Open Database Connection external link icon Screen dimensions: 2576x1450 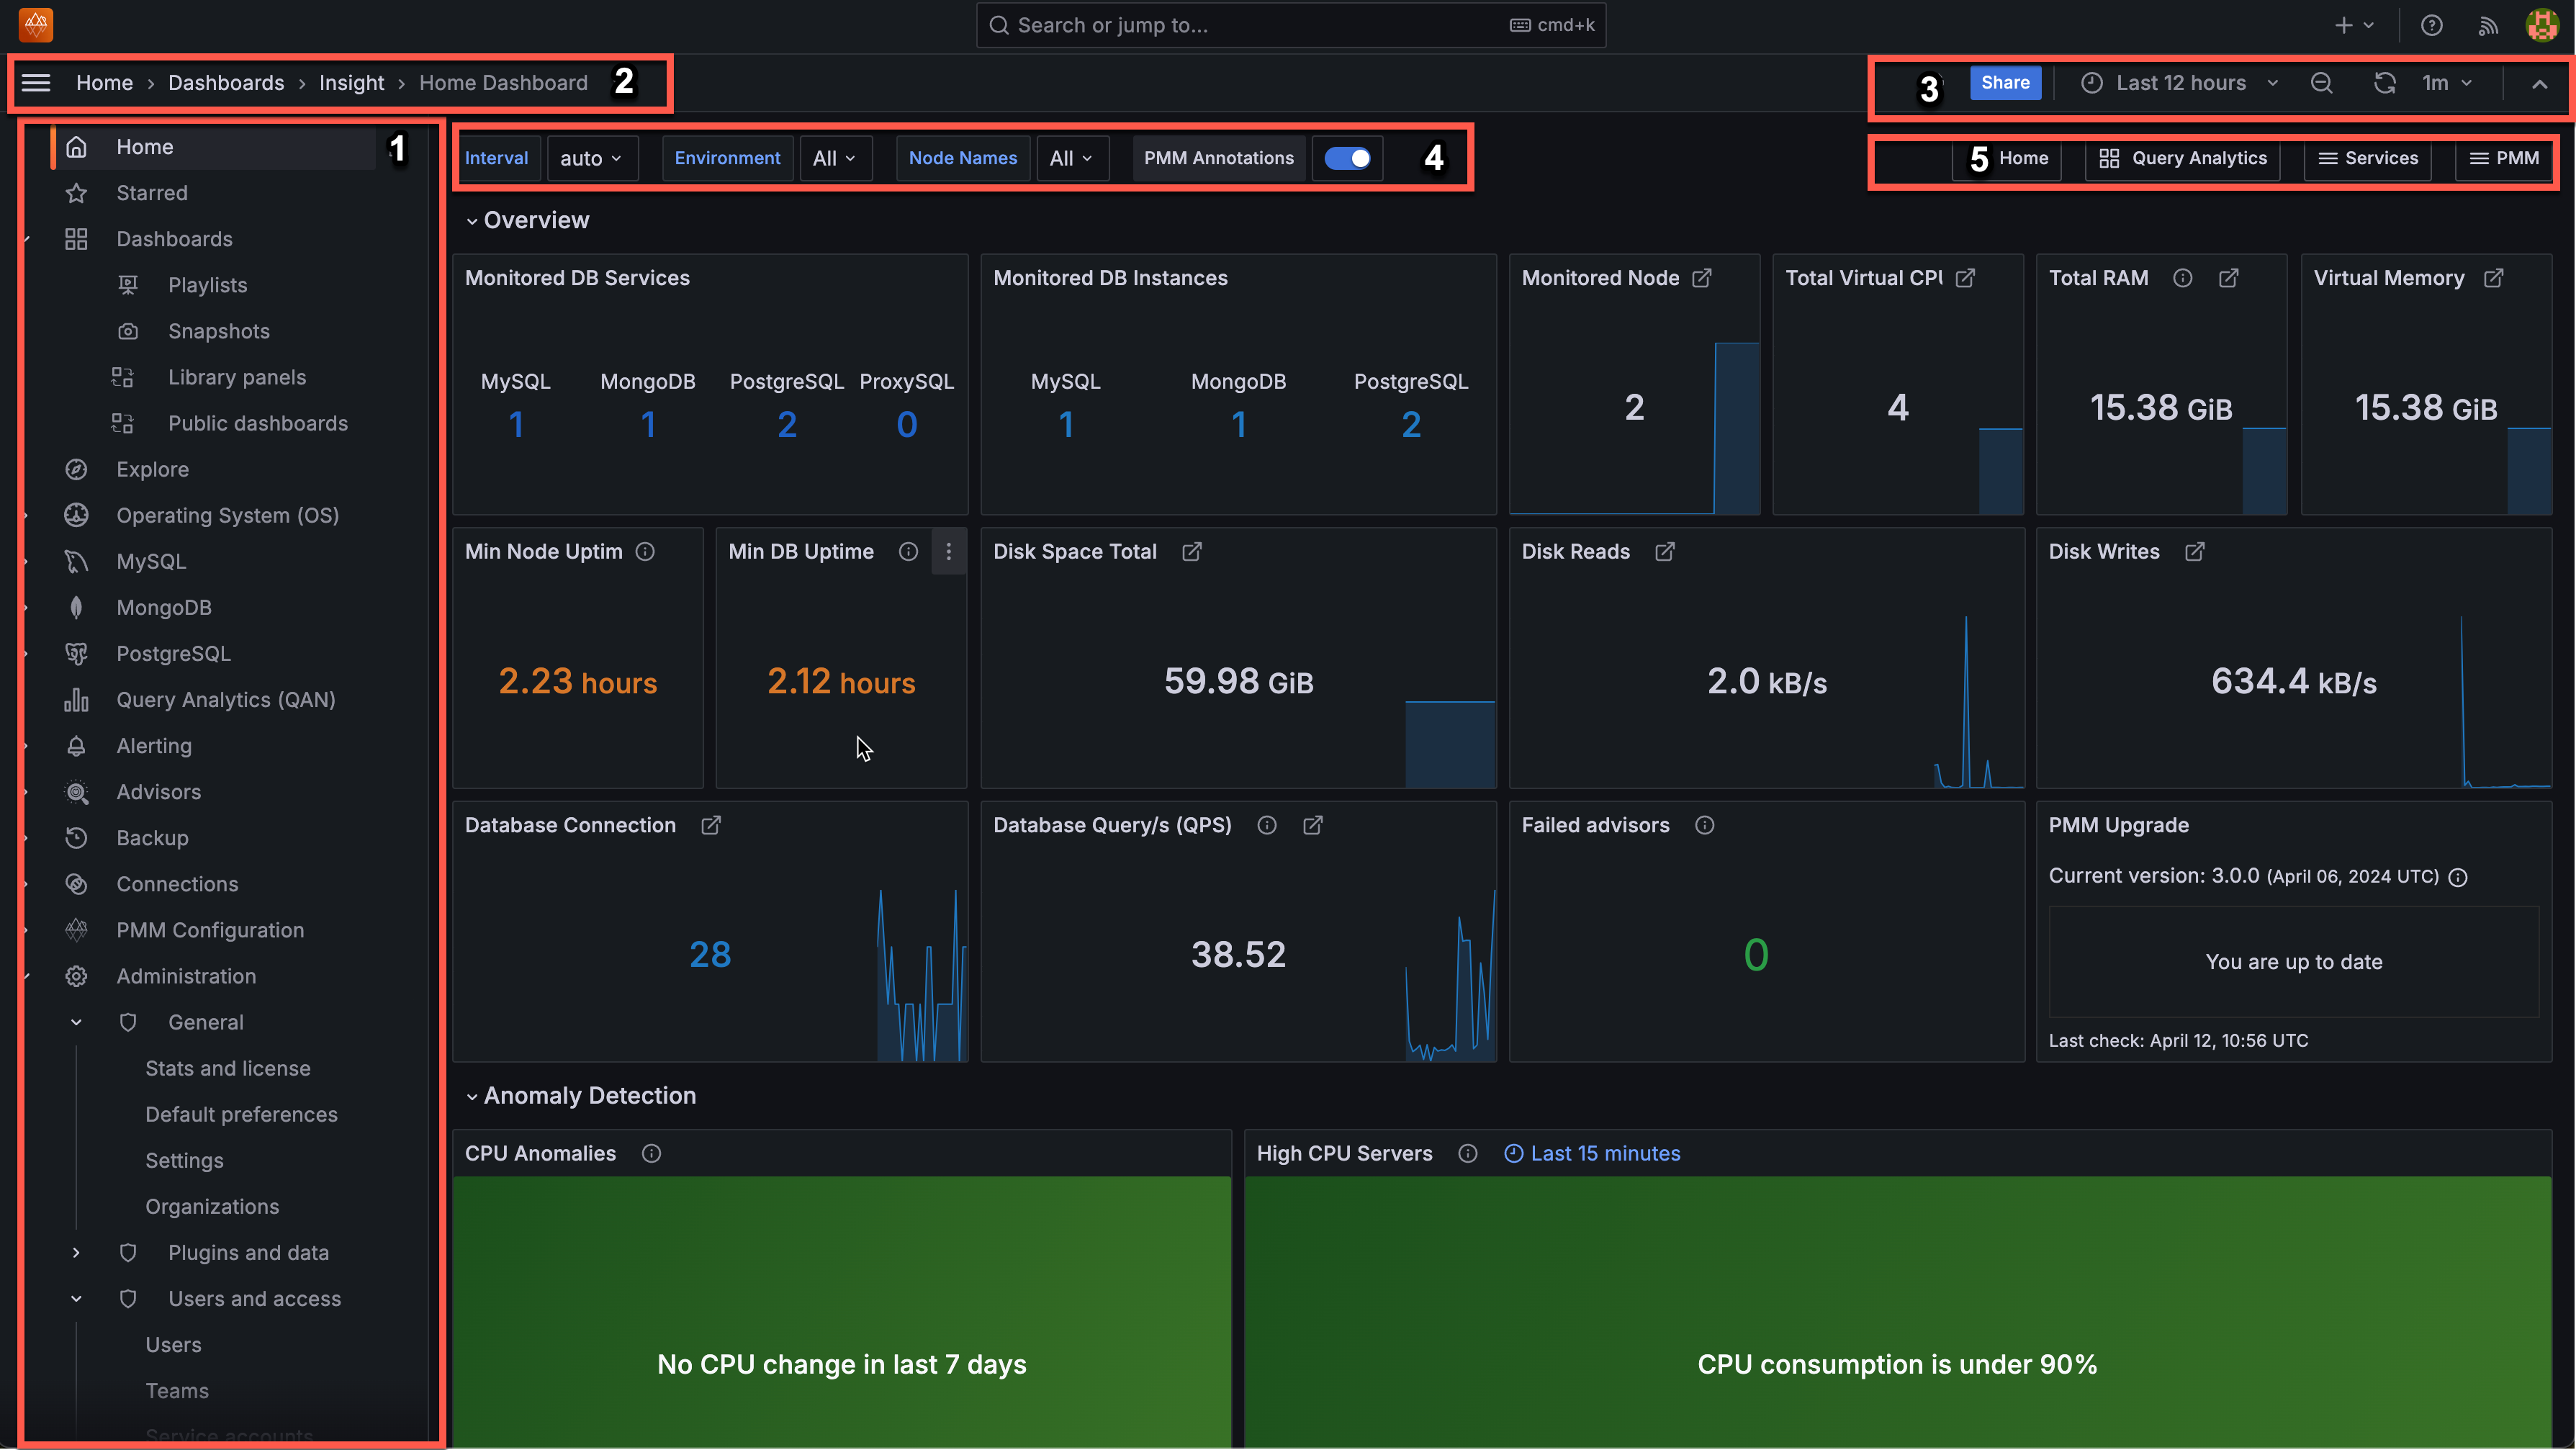click(710, 825)
